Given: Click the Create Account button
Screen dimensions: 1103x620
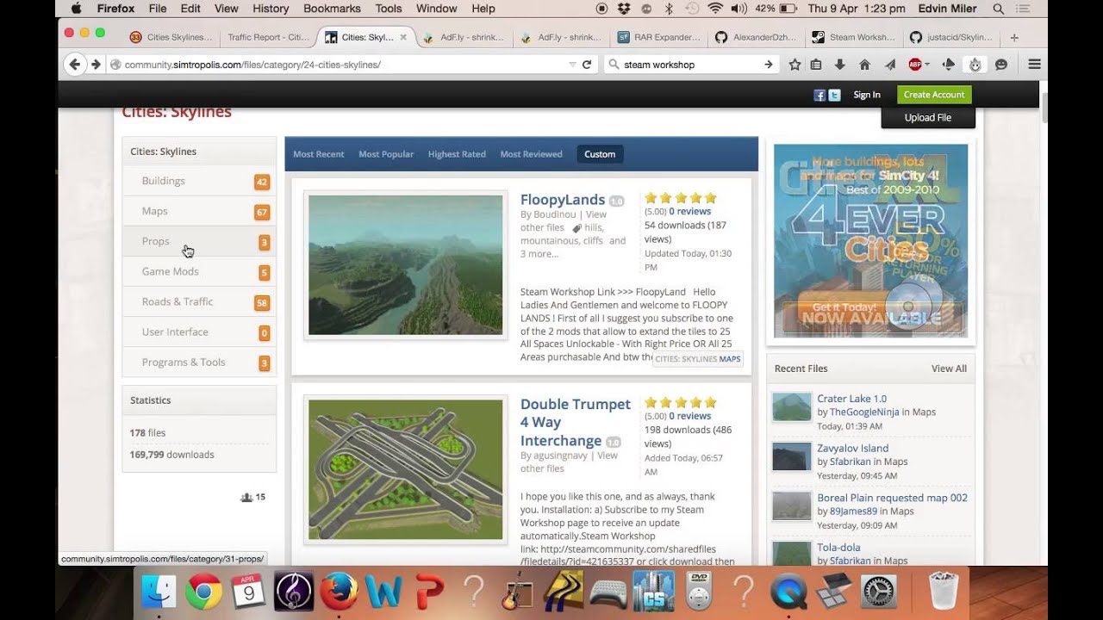Looking at the screenshot, I should pyautogui.click(x=934, y=95).
